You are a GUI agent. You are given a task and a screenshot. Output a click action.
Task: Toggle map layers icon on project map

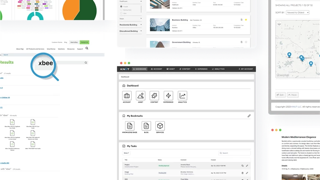tap(279, 24)
